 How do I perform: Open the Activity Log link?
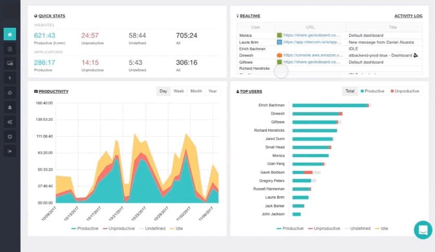408,16
